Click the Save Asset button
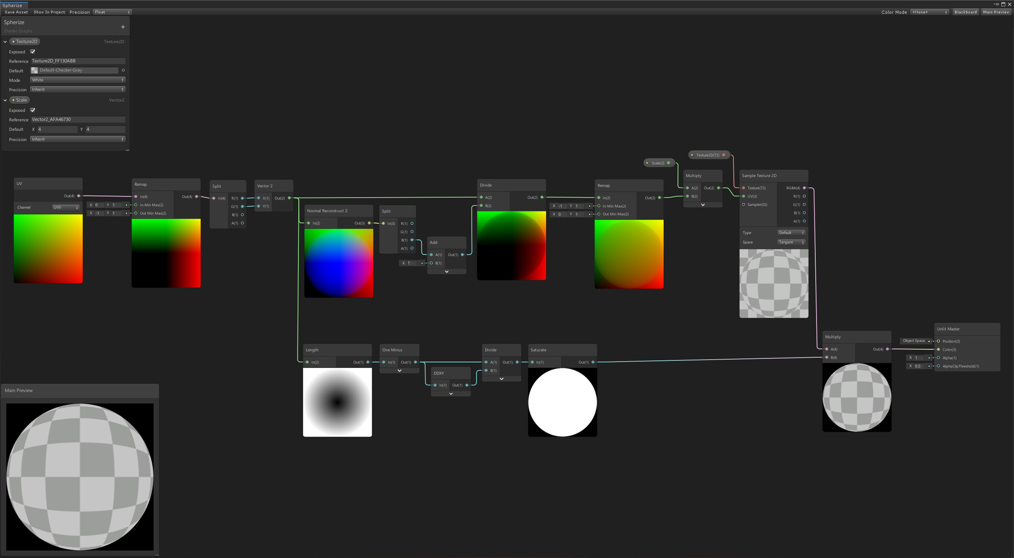The image size is (1014, 558). click(16, 12)
